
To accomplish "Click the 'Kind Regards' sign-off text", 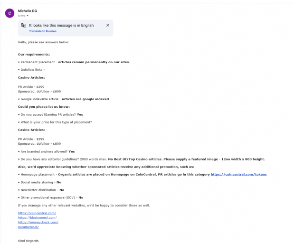I will click(x=28, y=241).
